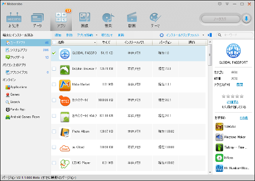Go to the Music (音楽) tab
This screenshot has width=255, height=181.
108,20
